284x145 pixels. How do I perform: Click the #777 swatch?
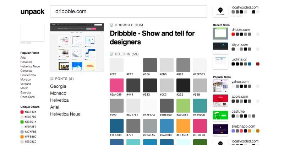pyautogui.click(x=133, y=126)
